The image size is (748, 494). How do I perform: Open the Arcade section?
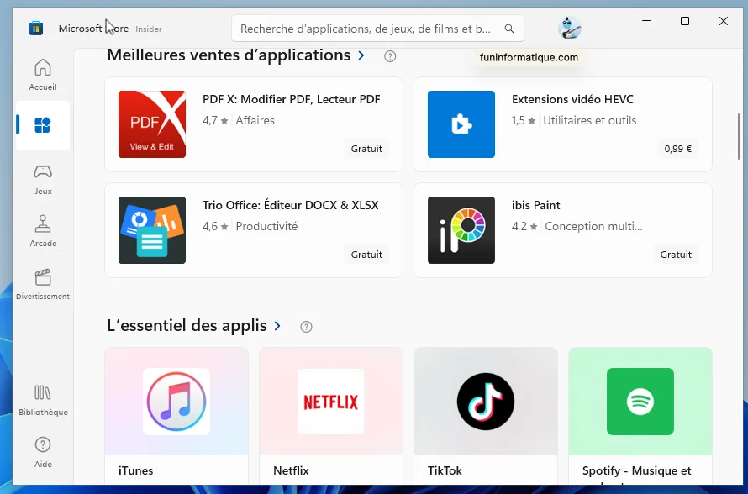tap(42, 230)
